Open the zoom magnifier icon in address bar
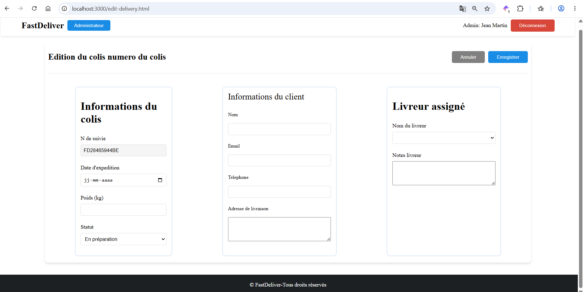583x292 pixels. (x=475, y=9)
